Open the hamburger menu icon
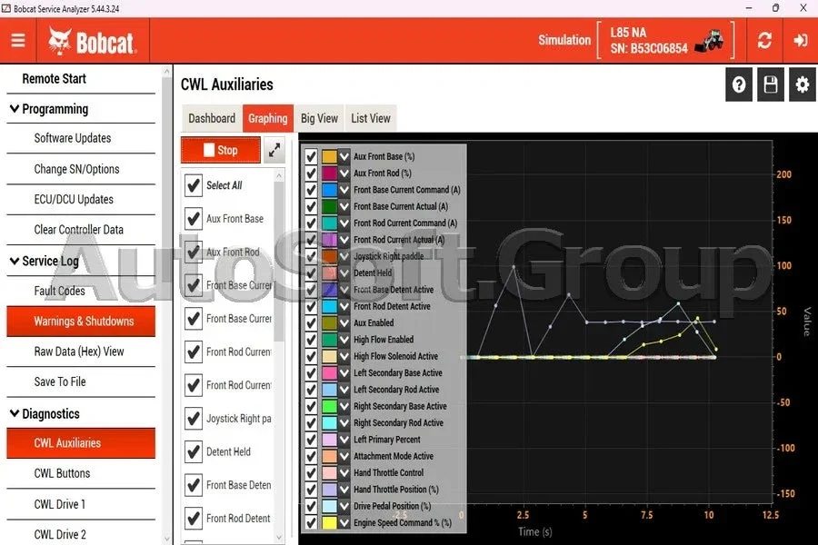The height and width of the screenshot is (545, 818). pyautogui.click(x=18, y=40)
